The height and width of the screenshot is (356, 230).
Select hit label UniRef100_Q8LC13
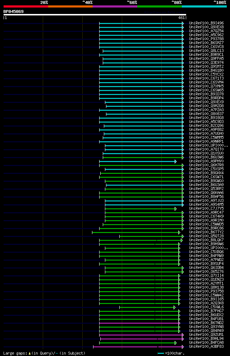coord(206,51)
